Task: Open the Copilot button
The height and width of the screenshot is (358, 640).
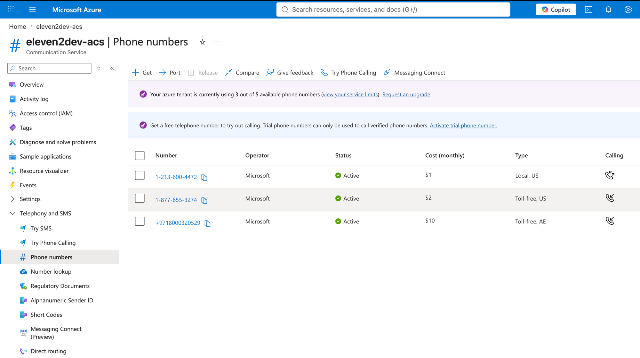Action: click(556, 10)
